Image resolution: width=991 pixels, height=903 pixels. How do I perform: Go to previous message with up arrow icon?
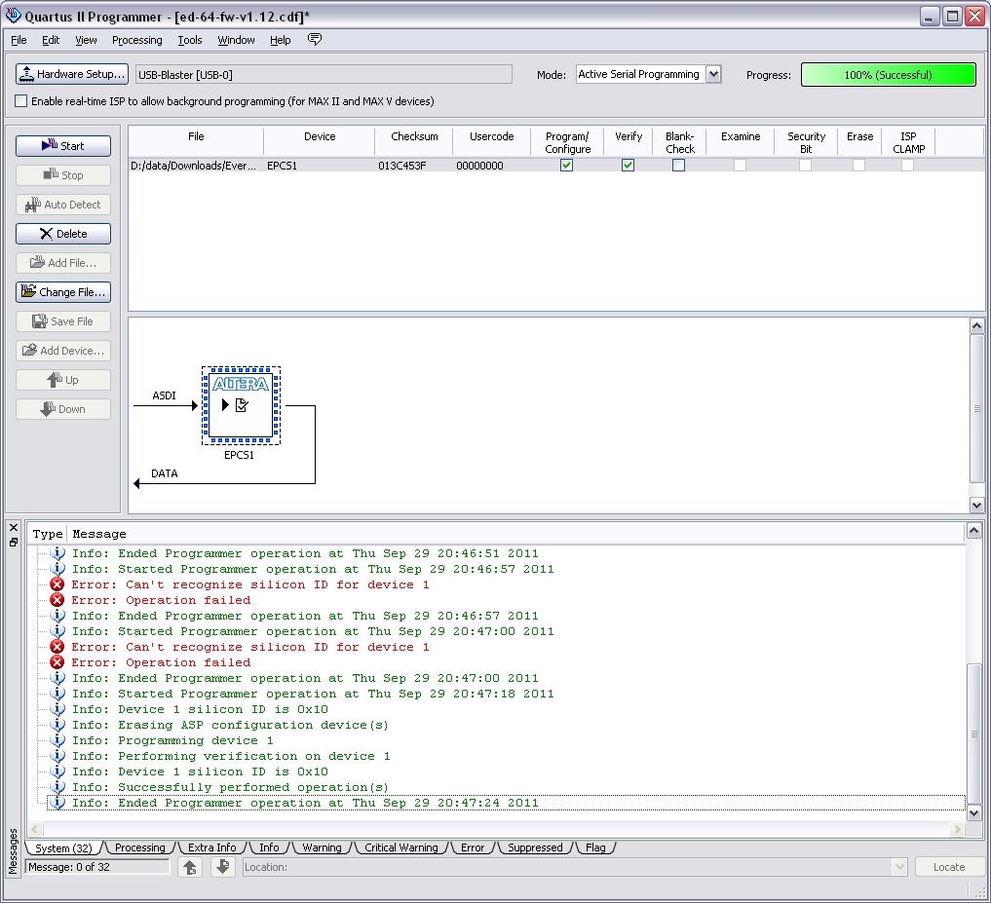(191, 867)
